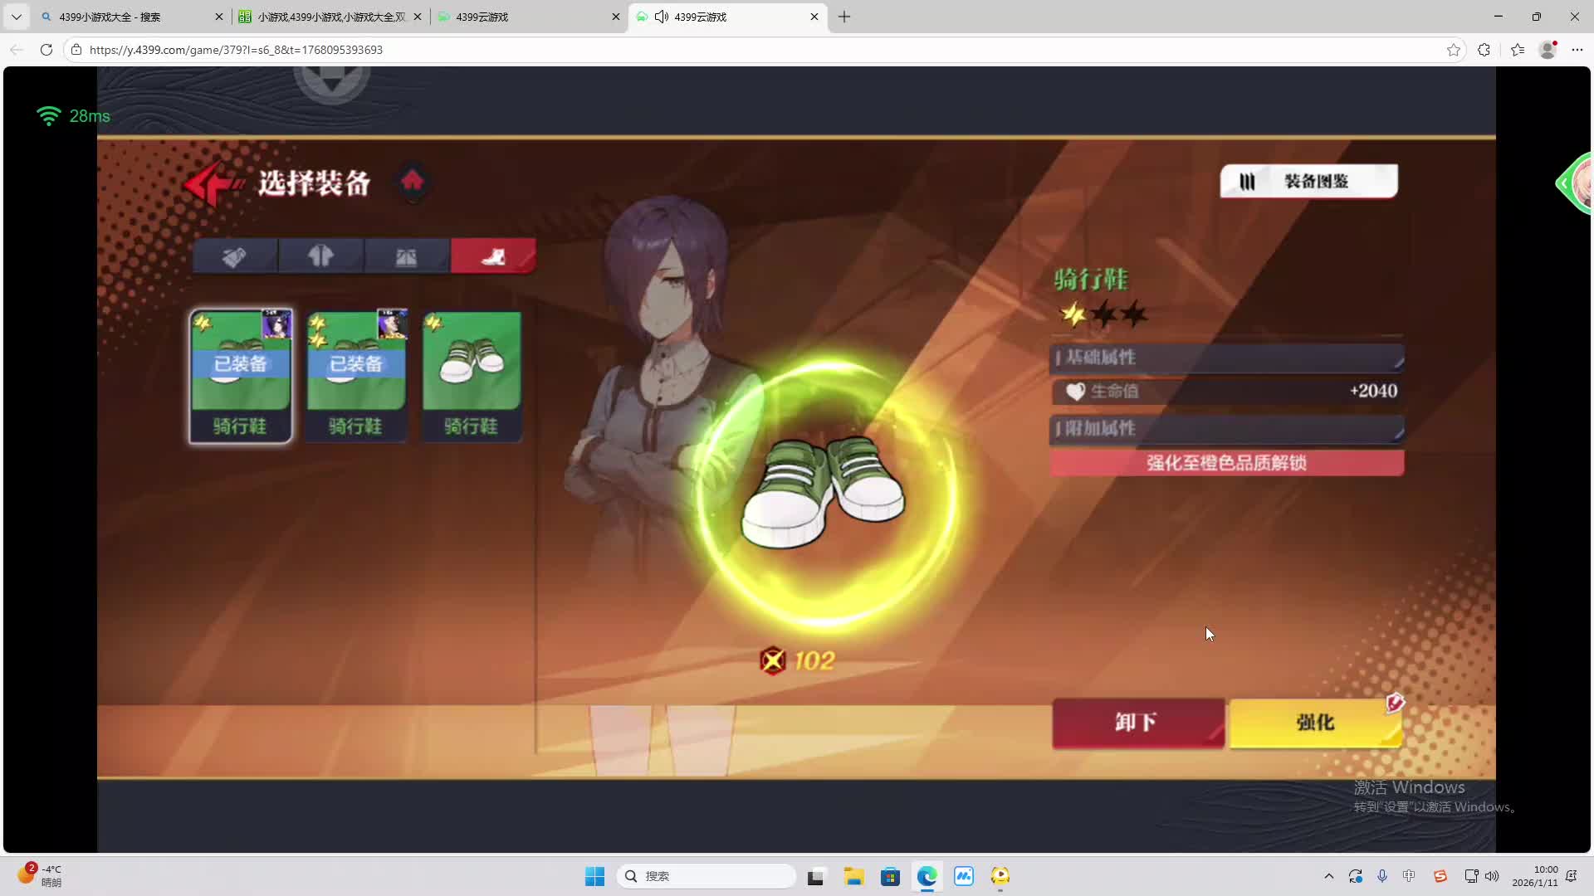Open the pants equipment category tab
Screen dimensions: 1594x896
click(407, 256)
